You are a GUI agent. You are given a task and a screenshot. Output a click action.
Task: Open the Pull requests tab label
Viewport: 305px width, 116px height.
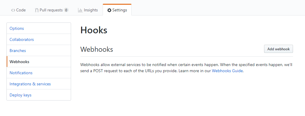click(51, 10)
